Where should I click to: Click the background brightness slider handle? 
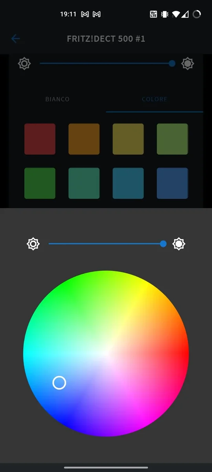172,63
